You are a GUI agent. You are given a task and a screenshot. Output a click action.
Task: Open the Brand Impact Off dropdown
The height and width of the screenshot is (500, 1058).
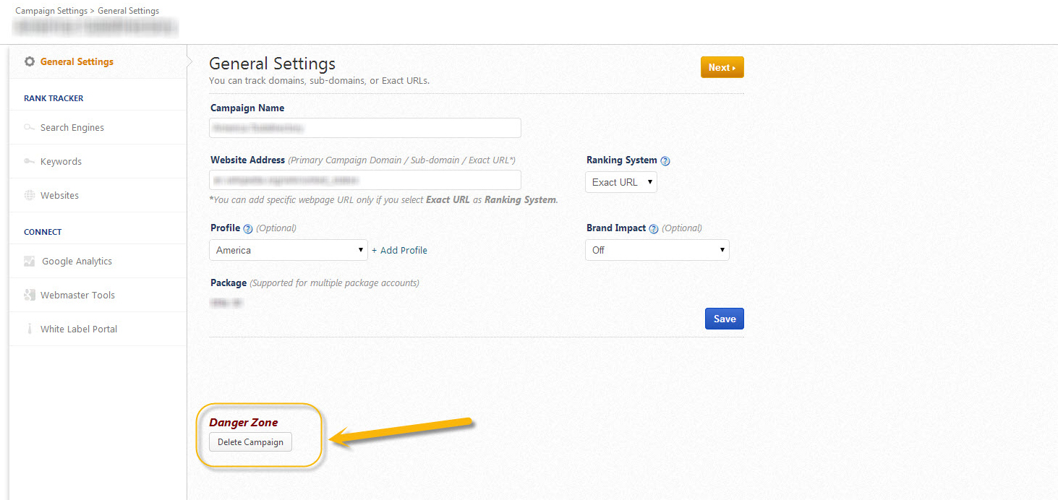coord(657,251)
